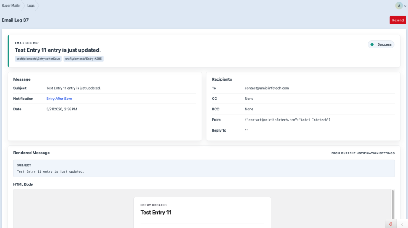Click the Rendered Message heading
Screen dimensions: 408x228
[31, 153]
